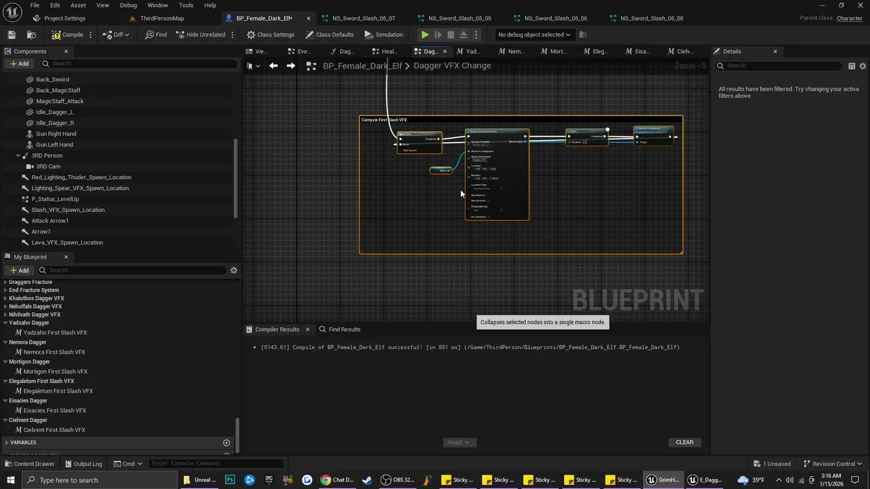Screen dimensions: 870x489
Task: Clear the compiler results
Action: [684, 443]
